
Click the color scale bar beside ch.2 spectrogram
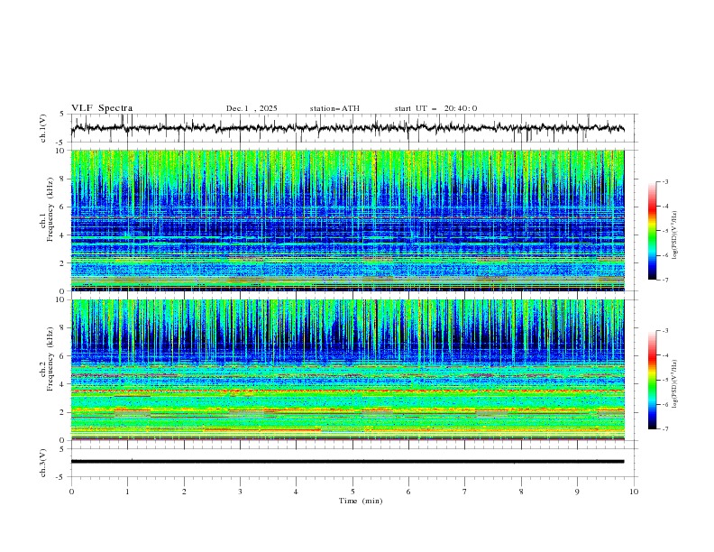click(x=652, y=380)
